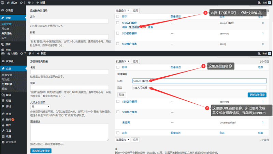Collapse the sidebar with 收起菜单 icon
The width and height of the screenshot is (273, 154).
pyautogui.click(x=3, y=142)
